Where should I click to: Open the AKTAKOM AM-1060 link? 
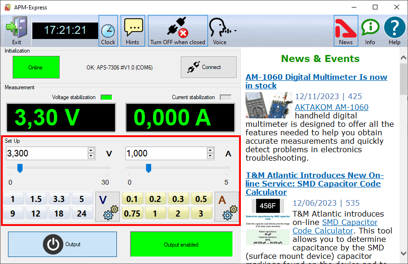coord(331,107)
